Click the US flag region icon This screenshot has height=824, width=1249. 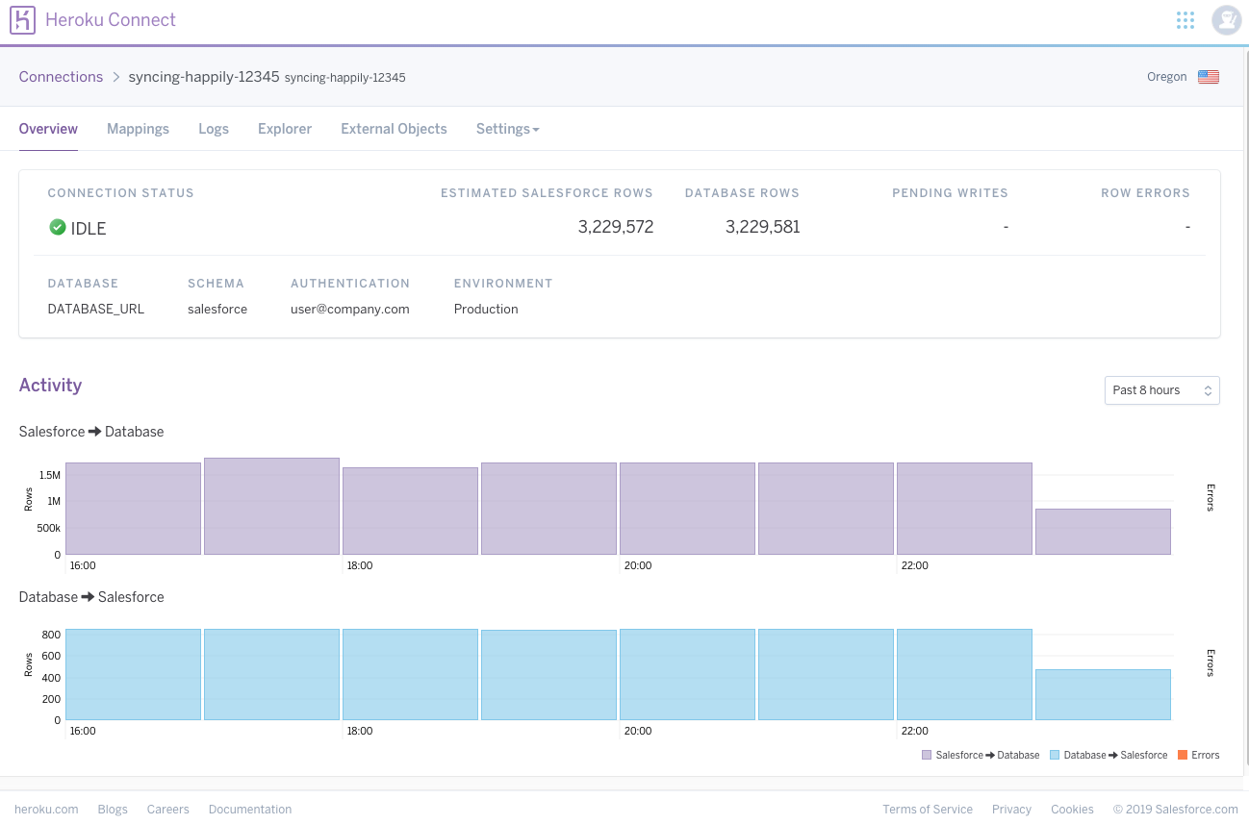pyautogui.click(x=1209, y=77)
